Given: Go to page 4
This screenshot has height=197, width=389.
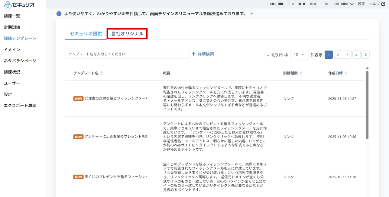Looking at the screenshot, I should pyautogui.click(x=356, y=55).
